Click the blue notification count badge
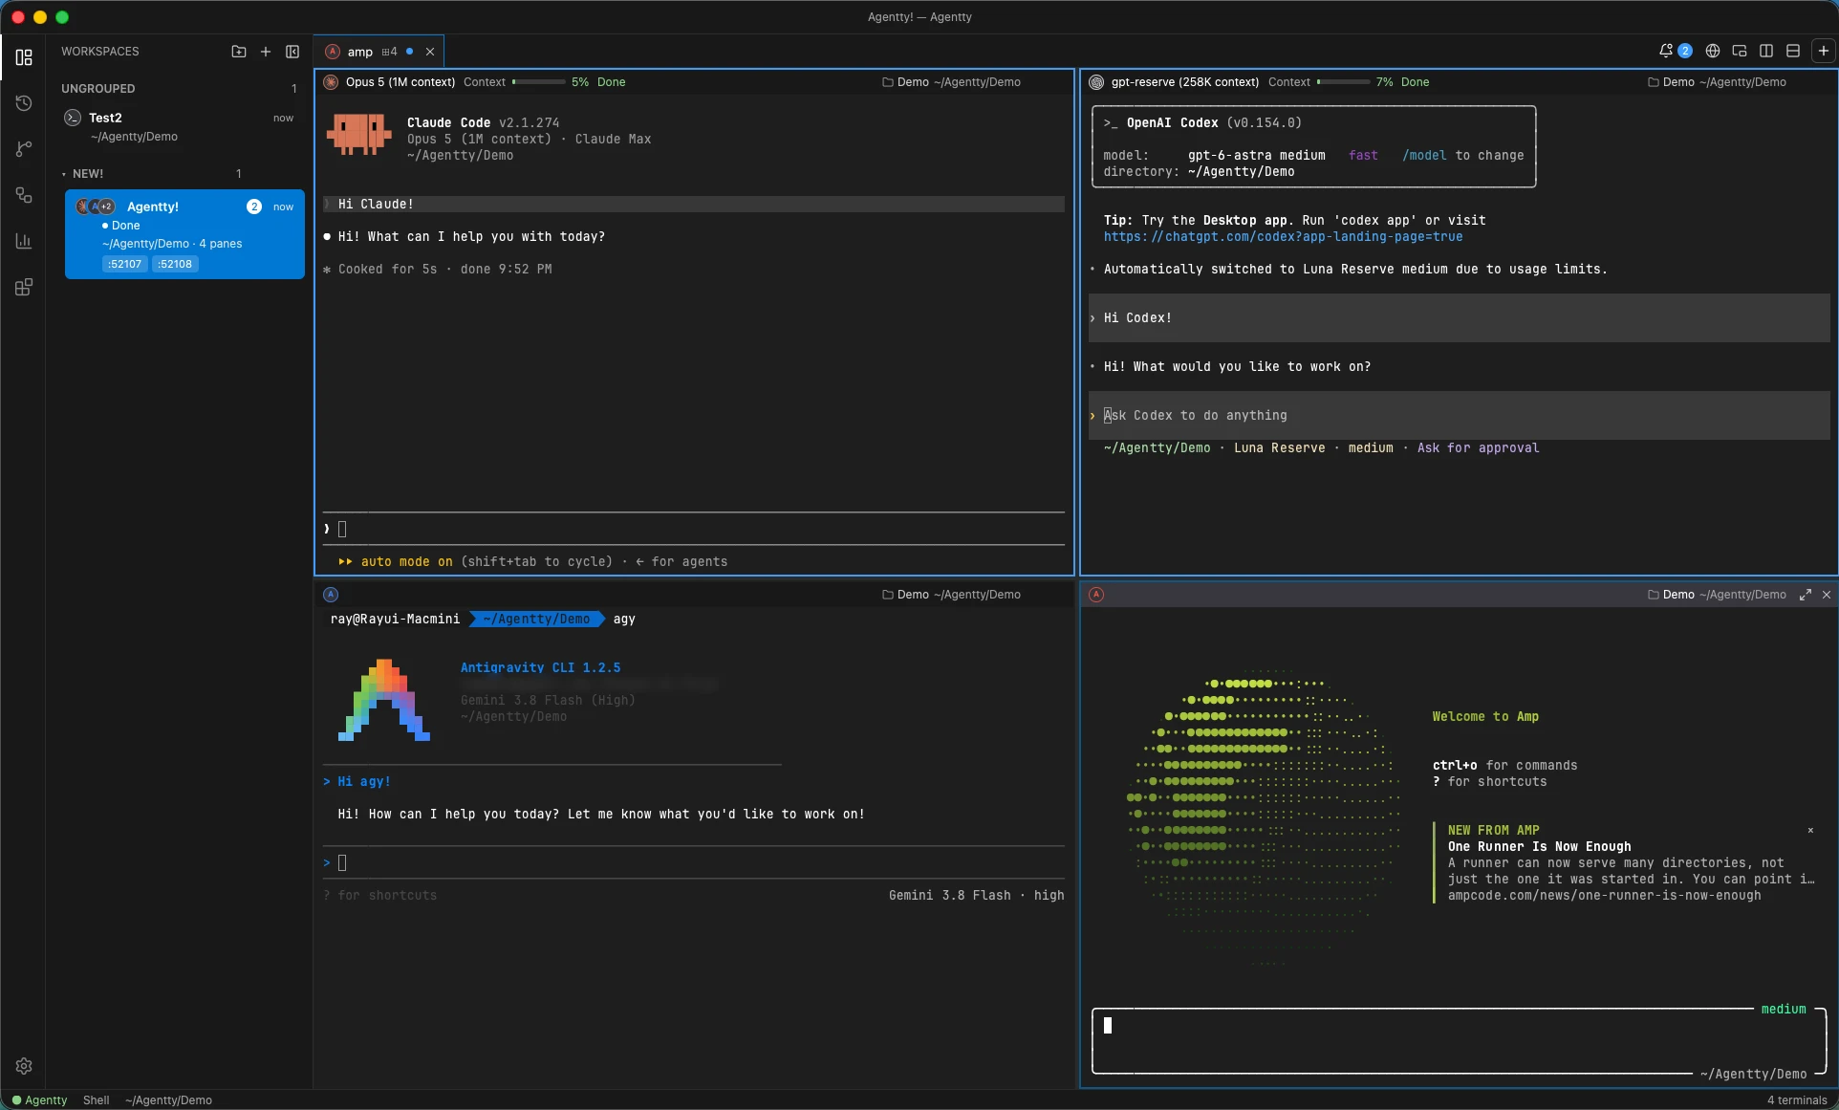The width and height of the screenshot is (1839, 1110). coord(1685,51)
